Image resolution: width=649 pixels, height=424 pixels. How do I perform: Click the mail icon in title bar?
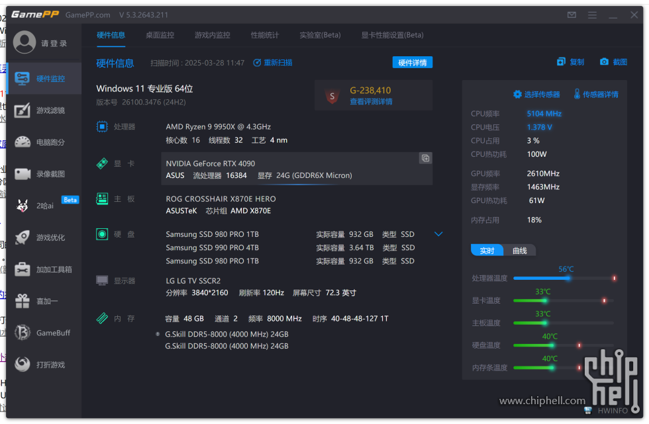coord(572,15)
